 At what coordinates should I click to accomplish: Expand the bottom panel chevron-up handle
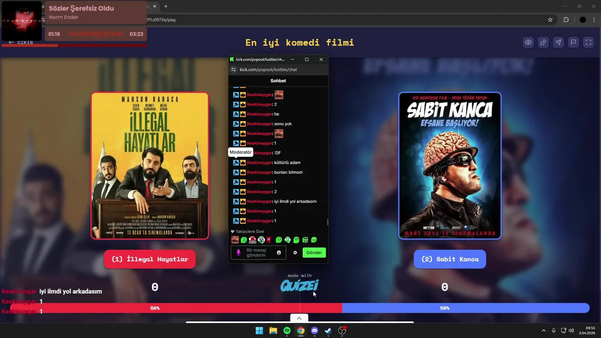[299, 318]
